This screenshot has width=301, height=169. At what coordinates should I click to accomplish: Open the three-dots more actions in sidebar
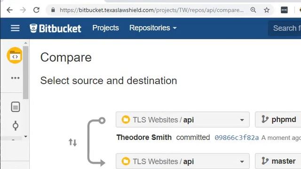point(15,78)
